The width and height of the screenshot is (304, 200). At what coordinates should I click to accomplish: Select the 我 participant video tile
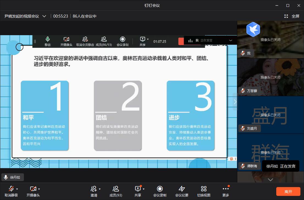click(270, 40)
